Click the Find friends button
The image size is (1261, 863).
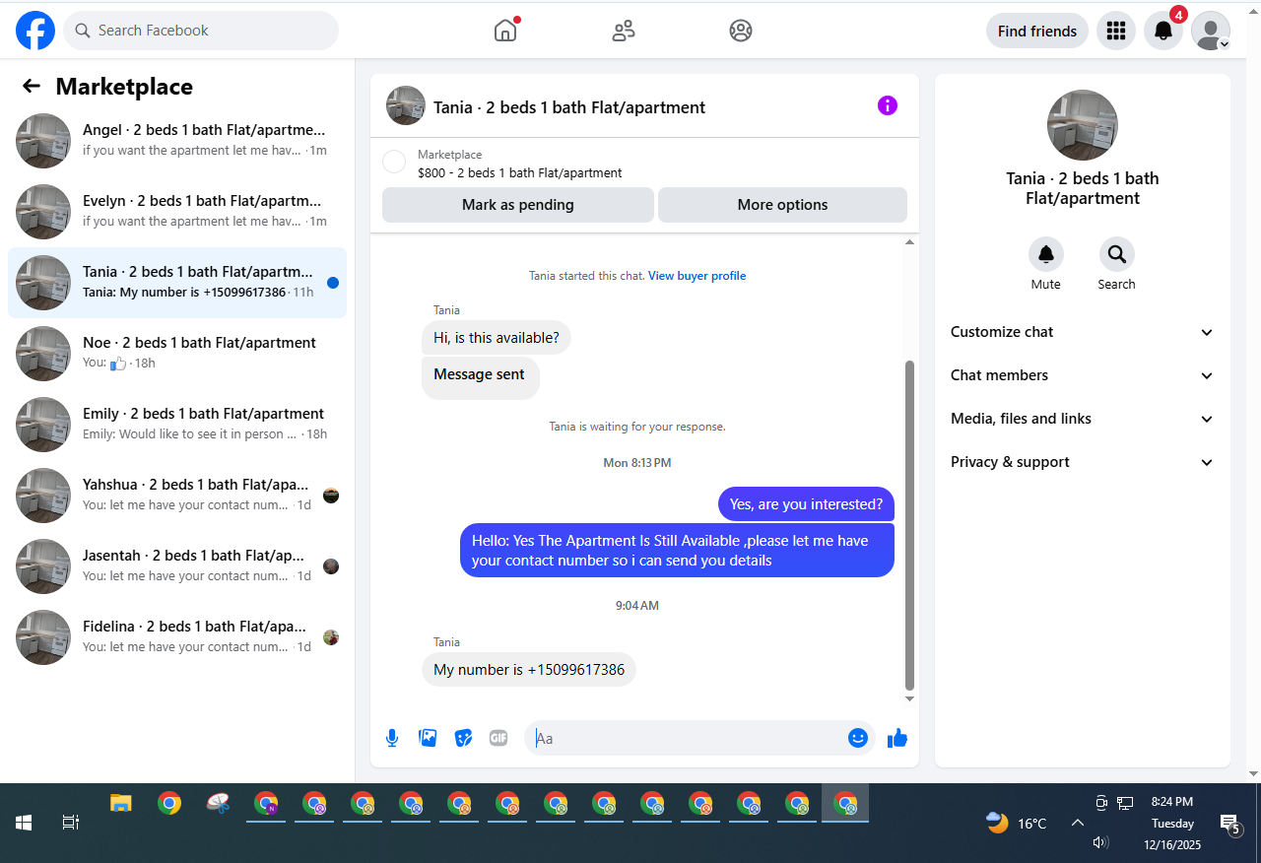click(1037, 31)
